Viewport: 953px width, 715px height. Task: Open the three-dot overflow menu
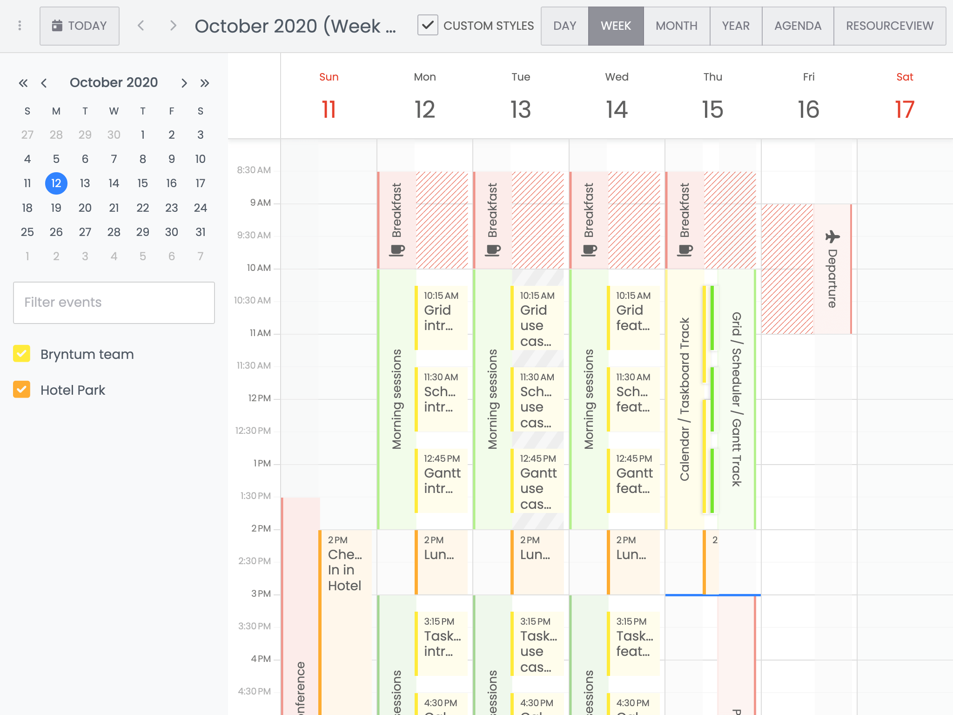pyautogui.click(x=20, y=26)
